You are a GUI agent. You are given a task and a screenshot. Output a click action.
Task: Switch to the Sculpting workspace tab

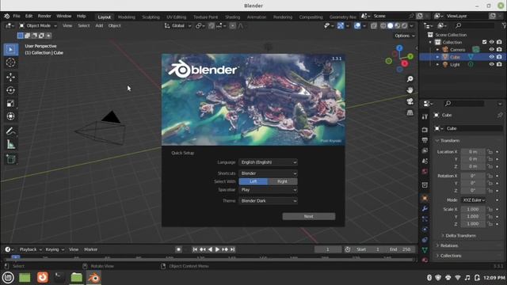(x=151, y=17)
